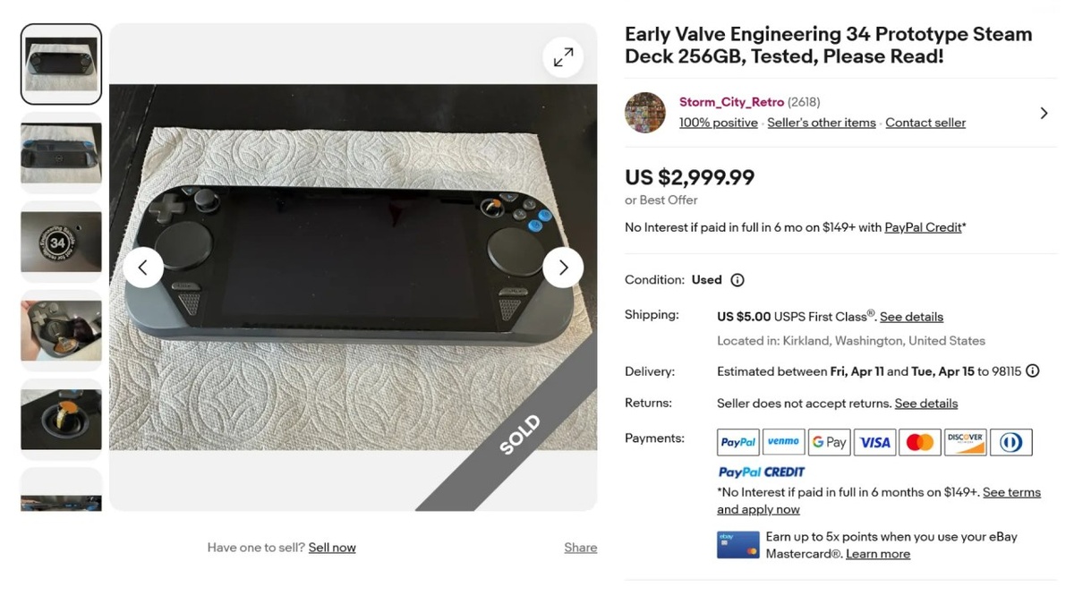
Task: Open the Seller's other items link
Action: point(822,123)
